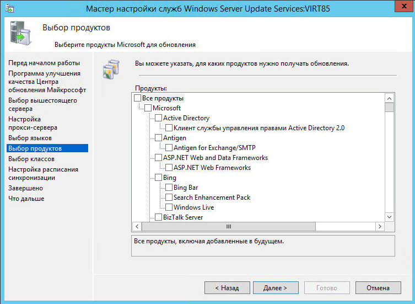Tick the Search Enhancement Pack checkbox
The image size is (415, 304).
pos(169,198)
